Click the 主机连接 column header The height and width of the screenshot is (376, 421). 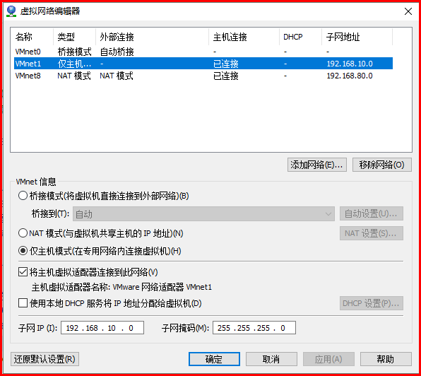(x=244, y=37)
